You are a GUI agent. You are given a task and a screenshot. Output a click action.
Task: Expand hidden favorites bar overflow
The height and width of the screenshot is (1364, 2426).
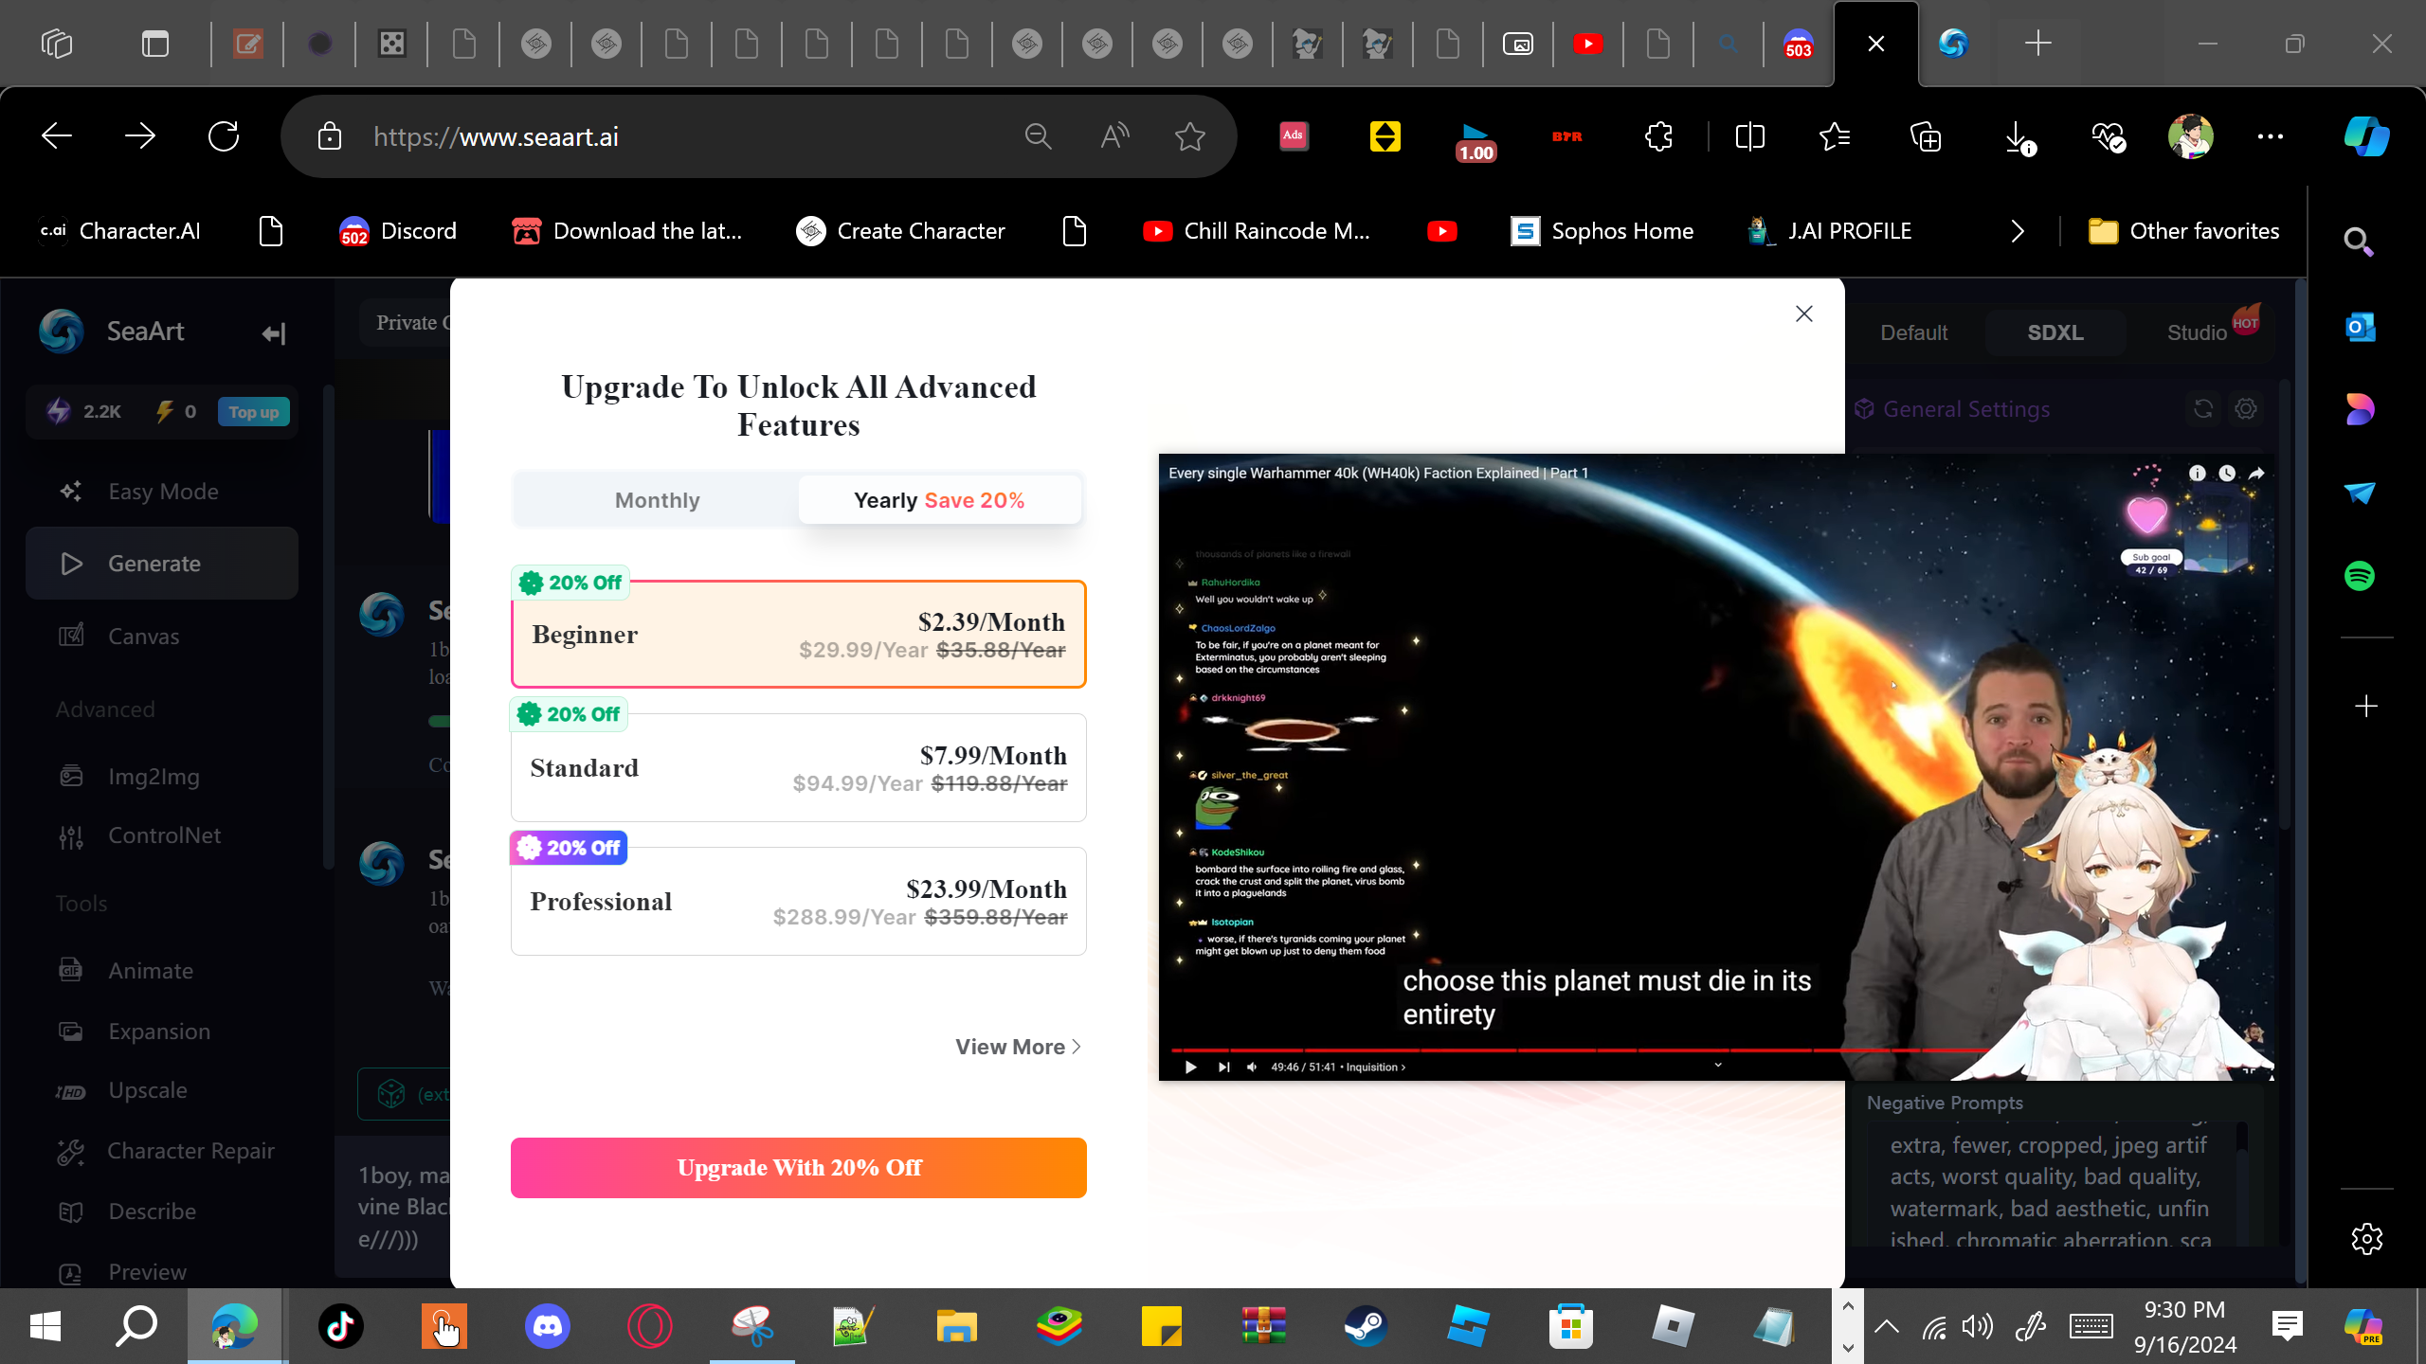pyautogui.click(x=2018, y=231)
